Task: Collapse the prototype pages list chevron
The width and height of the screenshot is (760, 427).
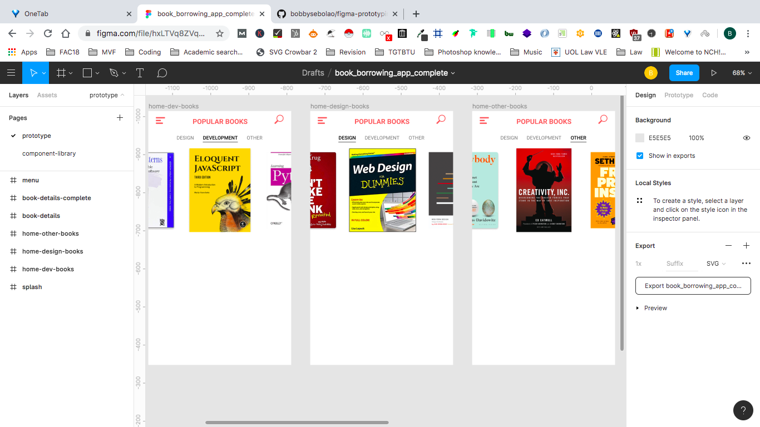Action: 122,95
